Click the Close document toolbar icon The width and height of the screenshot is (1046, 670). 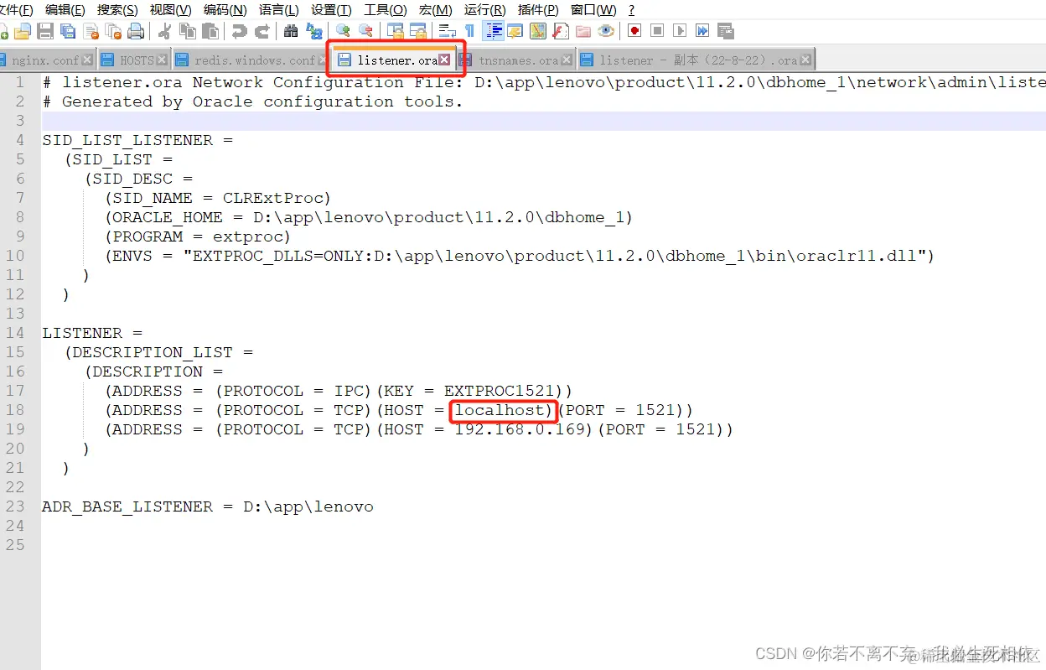(x=91, y=31)
